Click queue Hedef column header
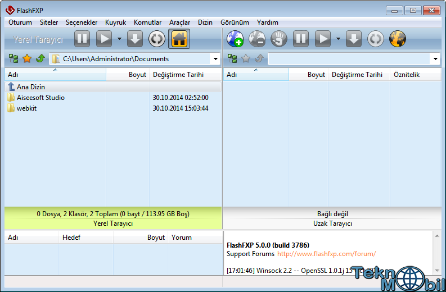The image size is (446, 292). coord(86,238)
